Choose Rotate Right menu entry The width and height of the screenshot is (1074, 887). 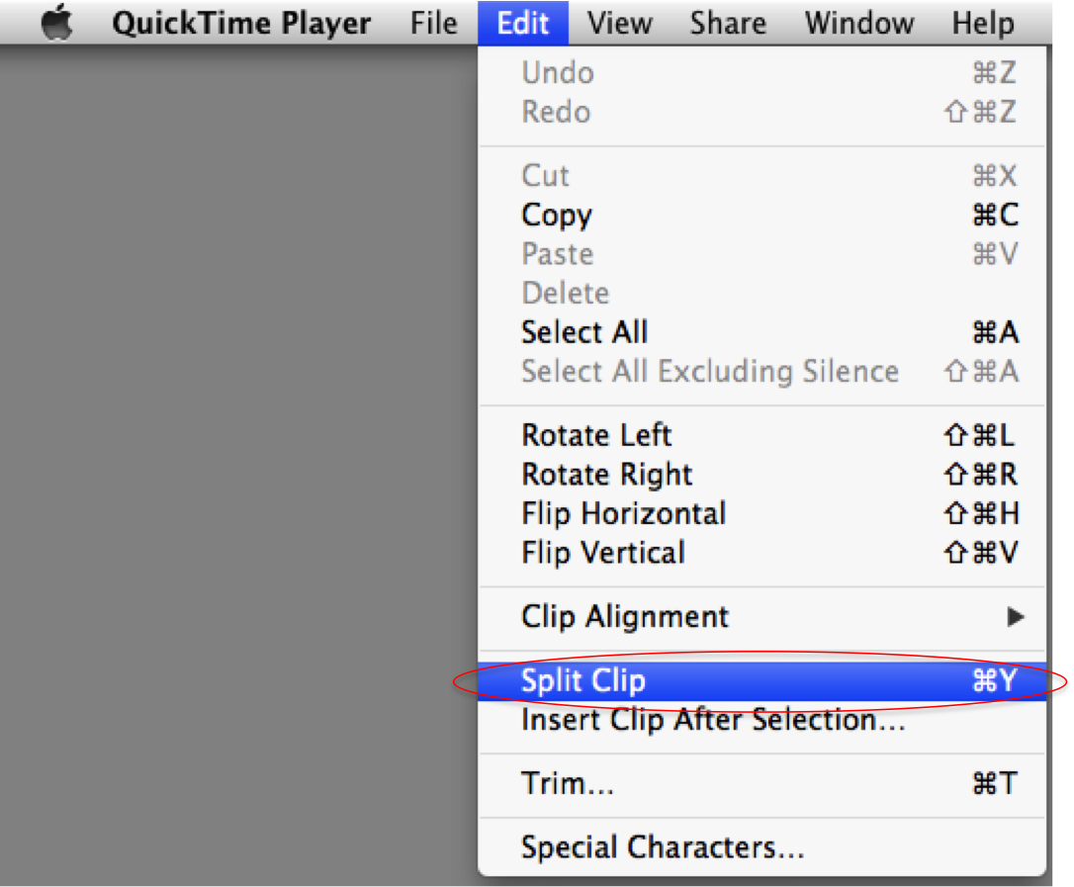click(x=761, y=475)
